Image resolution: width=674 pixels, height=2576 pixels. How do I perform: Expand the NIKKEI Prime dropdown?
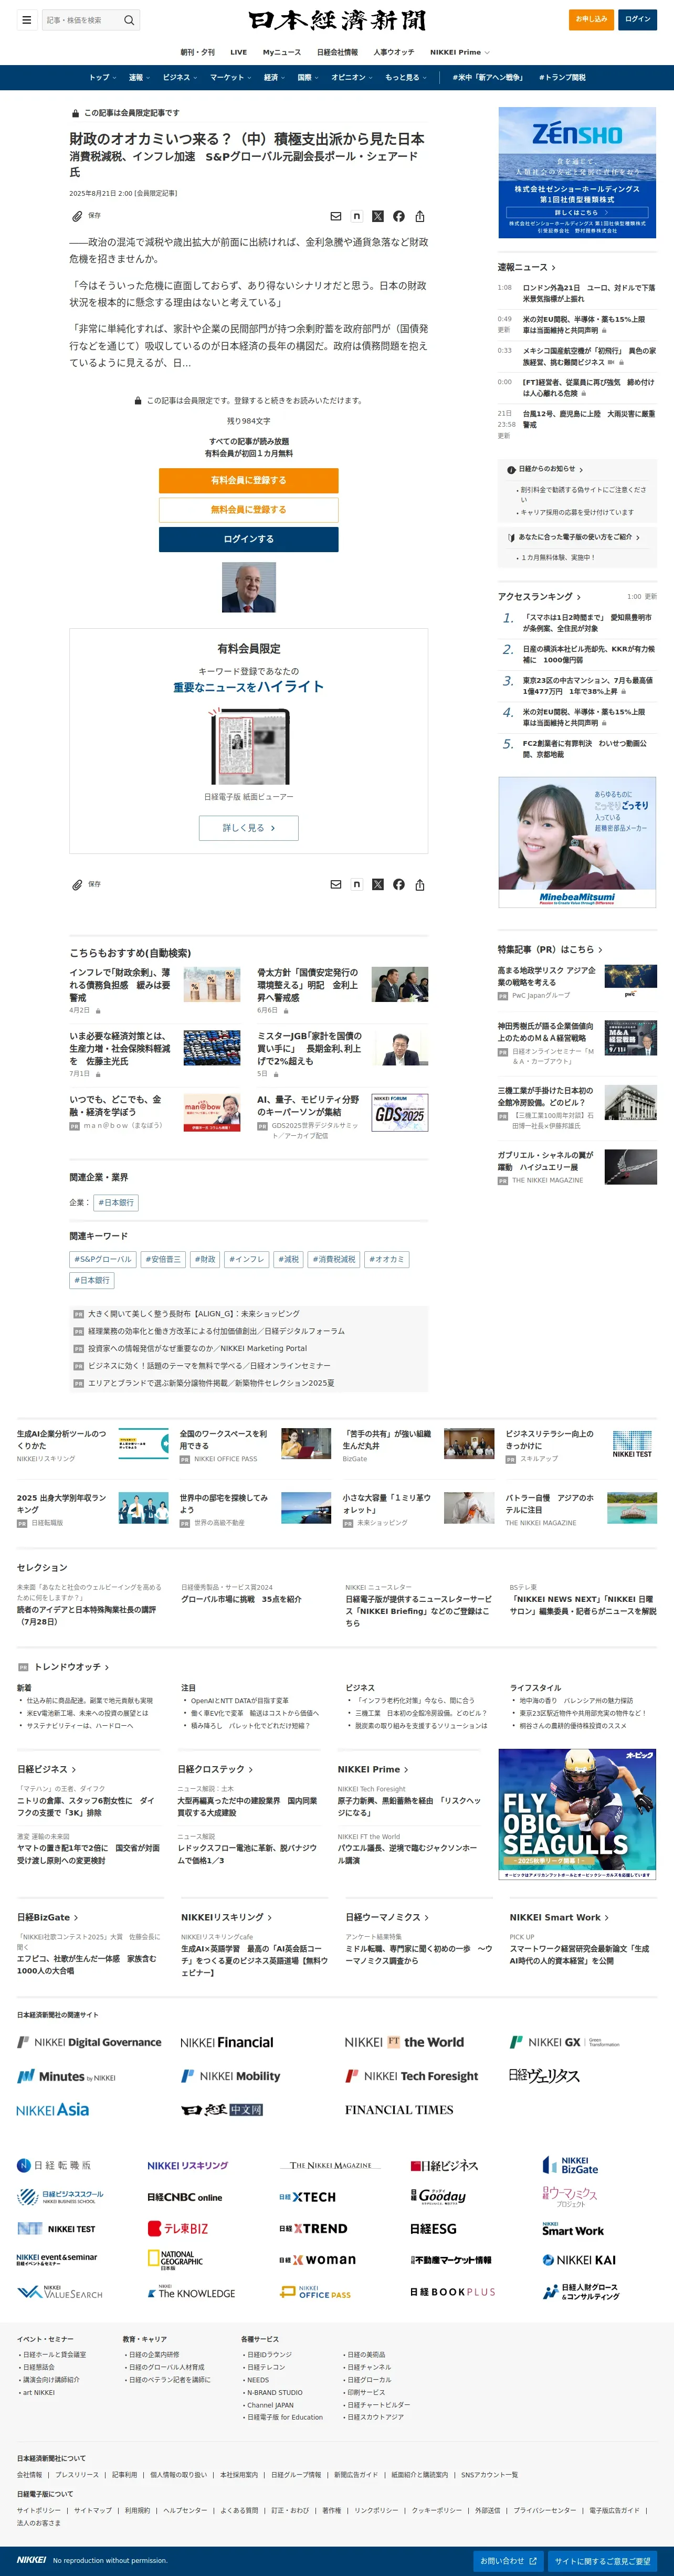tap(460, 52)
